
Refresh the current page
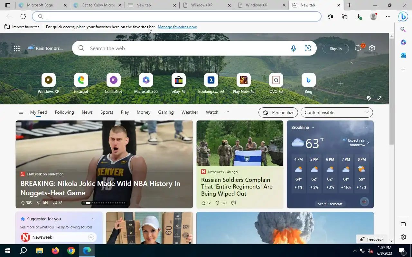(x=23, y=16)
